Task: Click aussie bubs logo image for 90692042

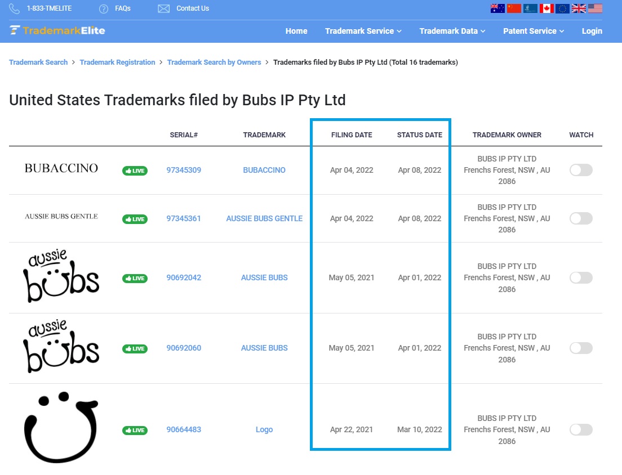Action: (x=61, y=276)
